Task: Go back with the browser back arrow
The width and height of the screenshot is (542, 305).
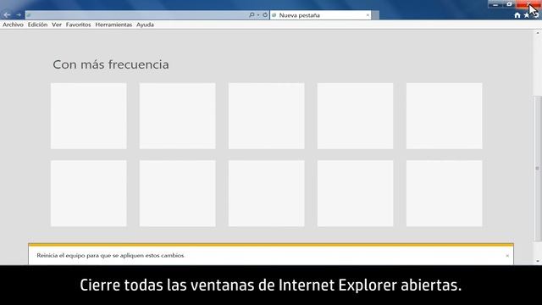Action: coord(7,15)
